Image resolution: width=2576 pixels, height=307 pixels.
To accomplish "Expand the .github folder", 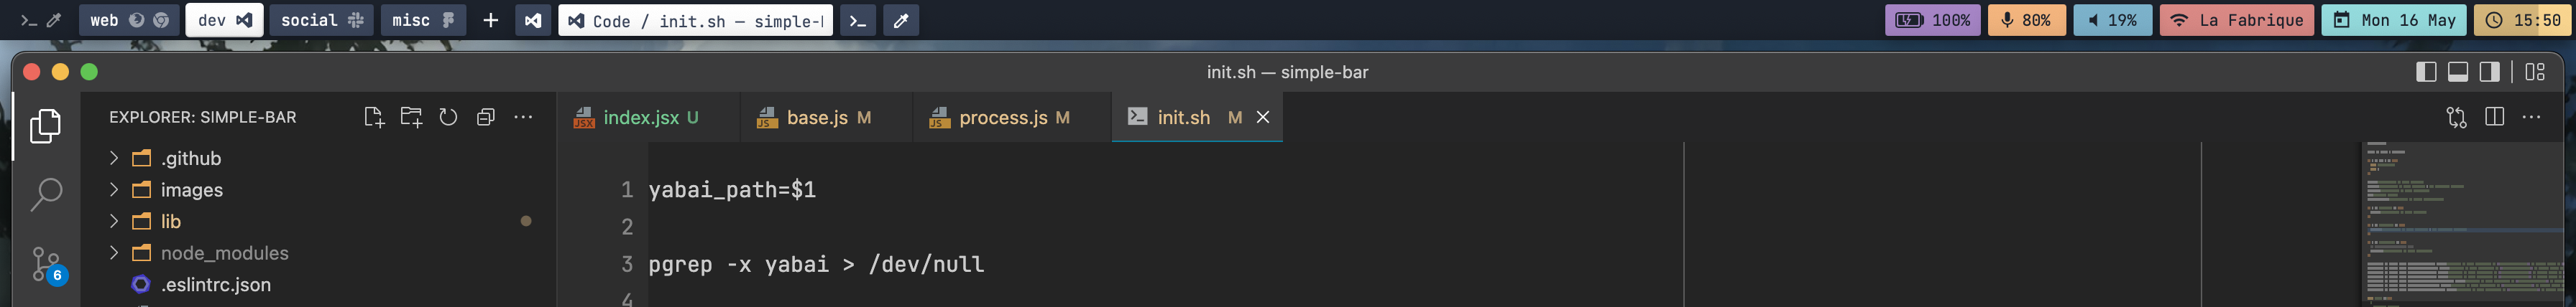I will click(x=318, y=159).
